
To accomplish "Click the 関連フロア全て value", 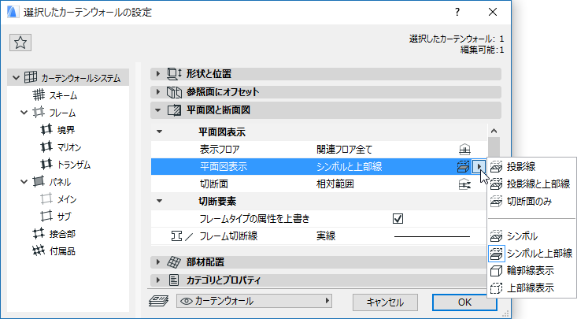I will coord(345,150).
